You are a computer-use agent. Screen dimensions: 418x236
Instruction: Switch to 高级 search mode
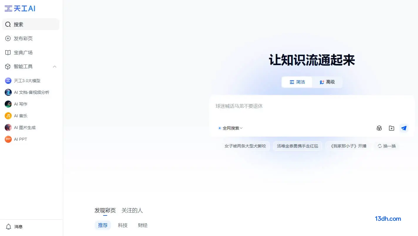[x=327, y=82]
